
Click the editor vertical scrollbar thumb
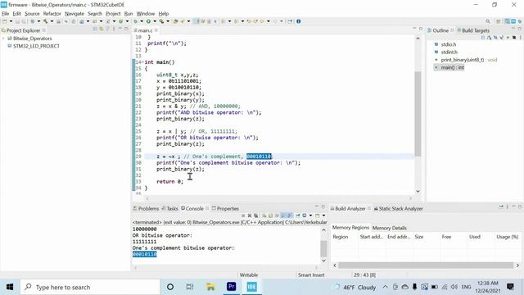coord(418,114)
